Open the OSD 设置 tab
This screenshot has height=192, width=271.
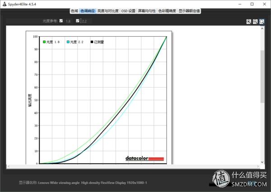(129, 11)
